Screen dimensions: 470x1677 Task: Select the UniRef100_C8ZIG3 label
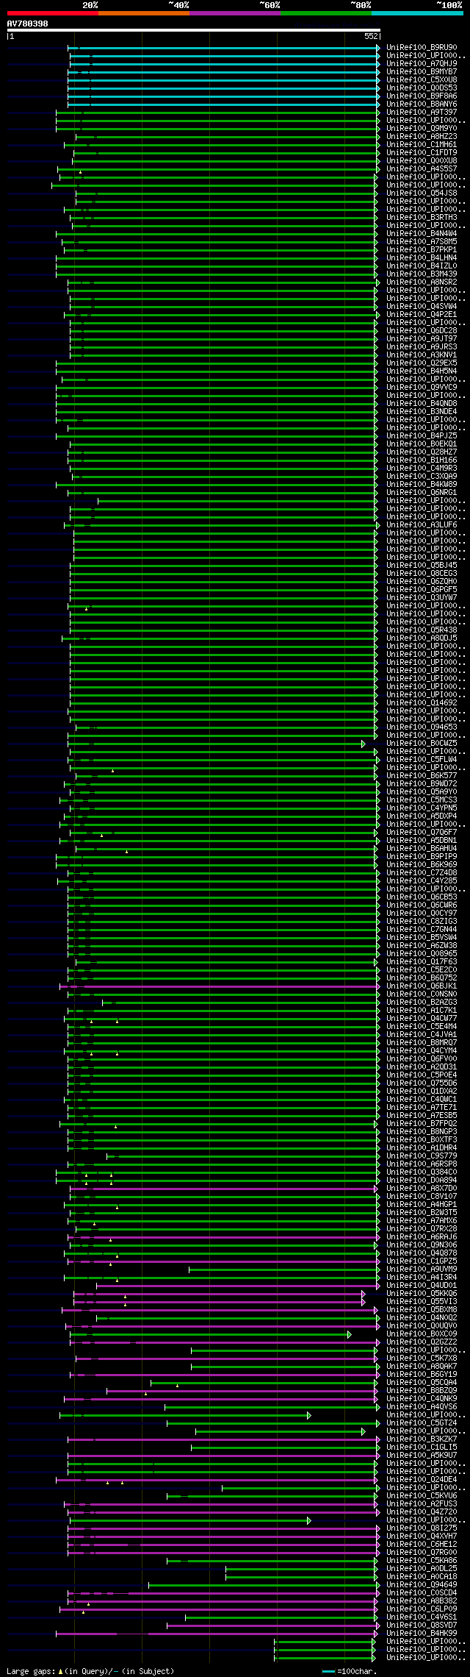tap(422, 922)
